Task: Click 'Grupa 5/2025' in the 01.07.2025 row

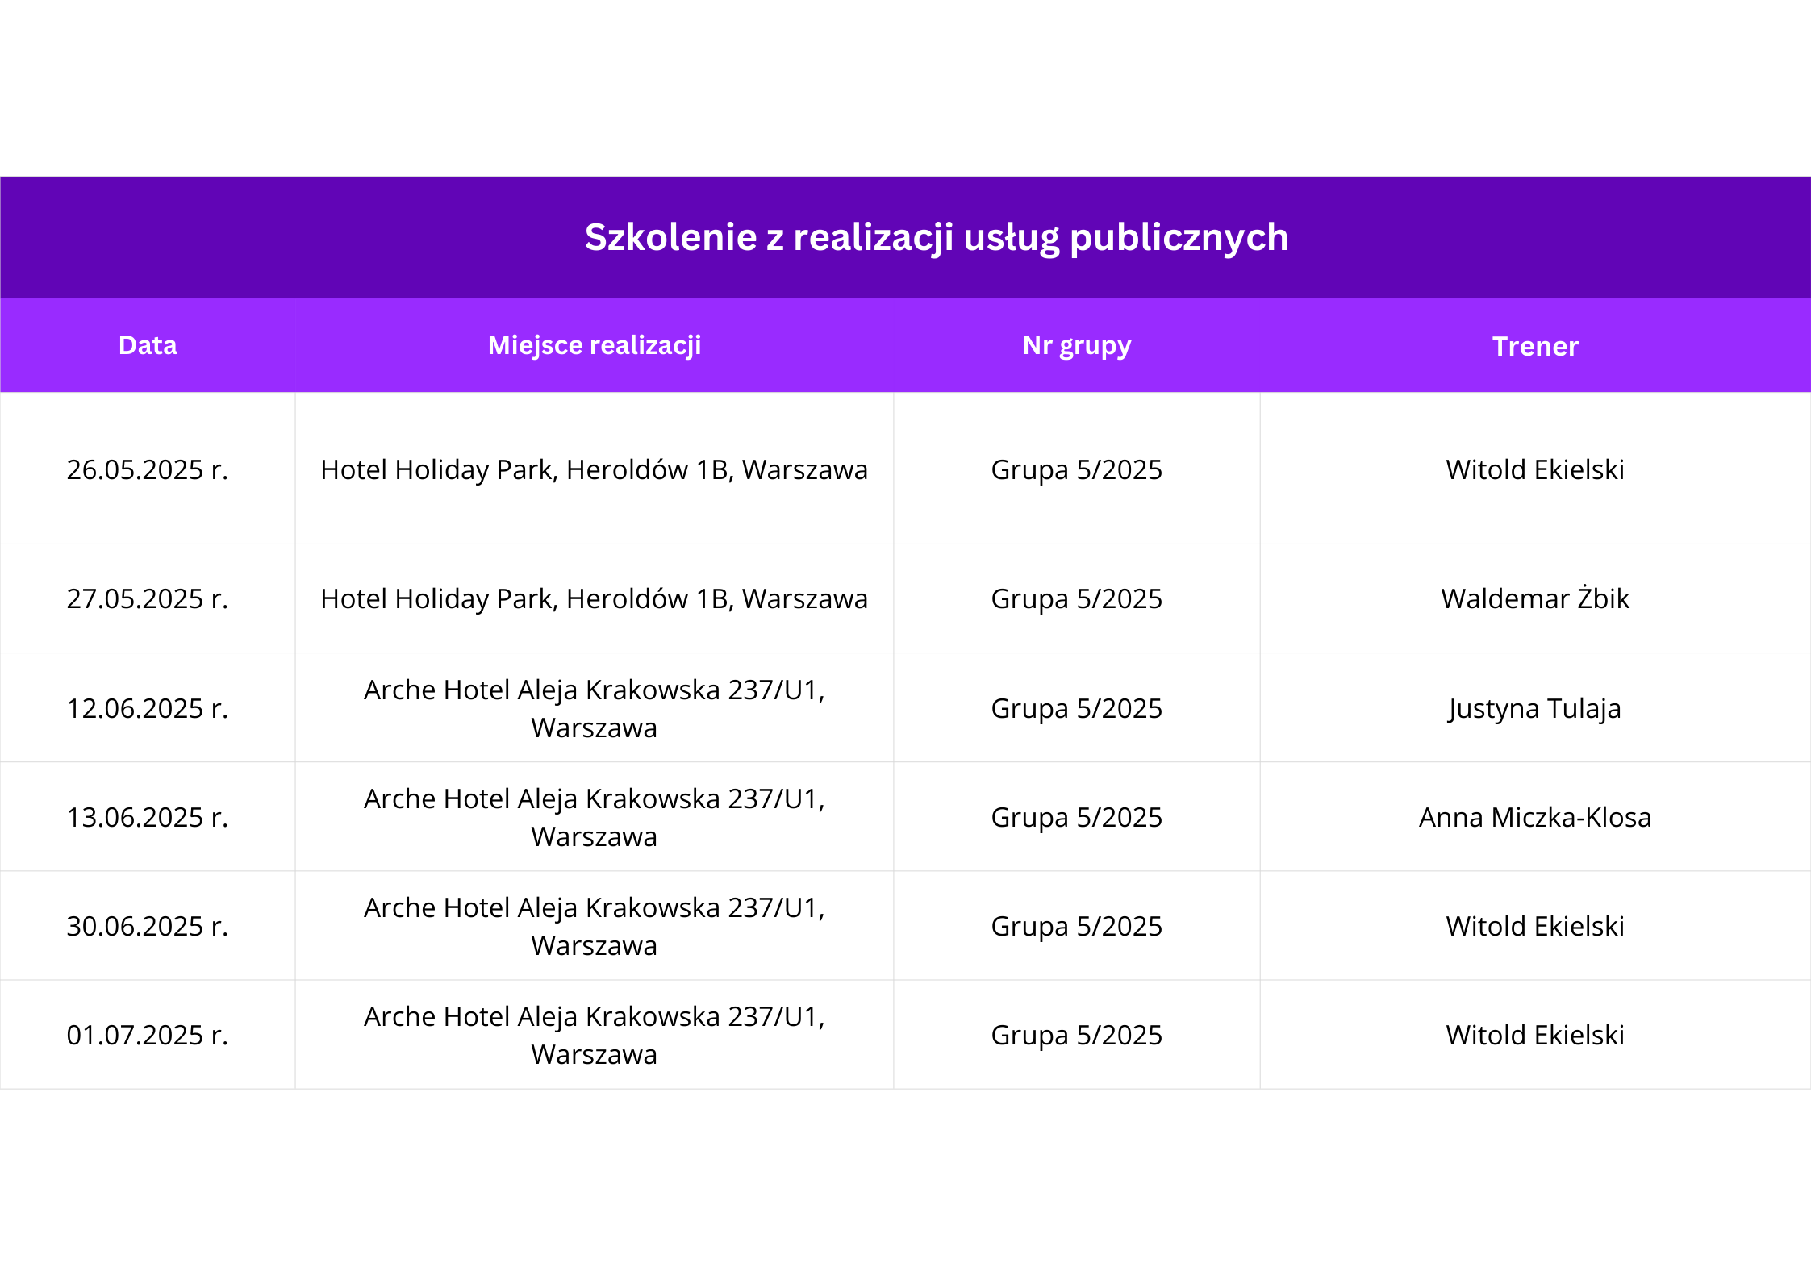Action: click(x=1077, y=1036)
